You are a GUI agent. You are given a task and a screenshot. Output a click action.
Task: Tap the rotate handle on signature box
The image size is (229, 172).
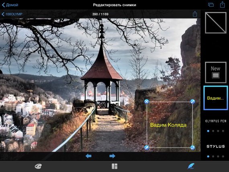192,147
